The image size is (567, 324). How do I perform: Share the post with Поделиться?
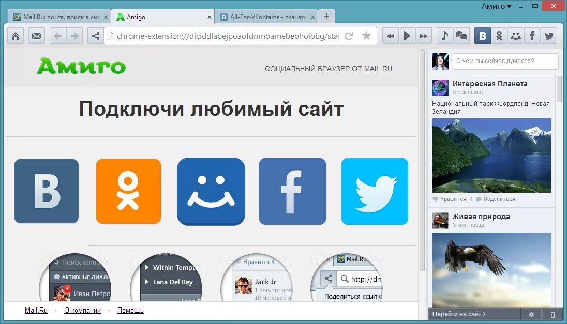tap(496, 199)
